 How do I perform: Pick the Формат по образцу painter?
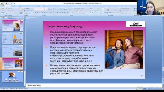(x=12, y=13)
